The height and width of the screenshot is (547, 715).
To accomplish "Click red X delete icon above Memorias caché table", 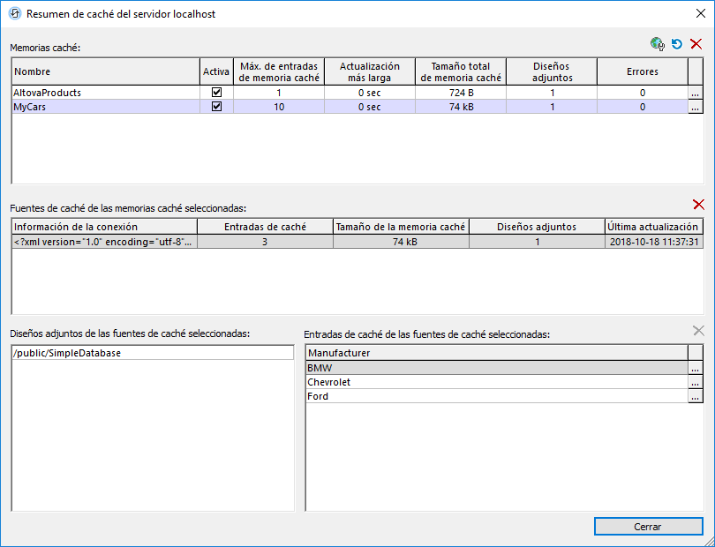I will tap(696, 44).
